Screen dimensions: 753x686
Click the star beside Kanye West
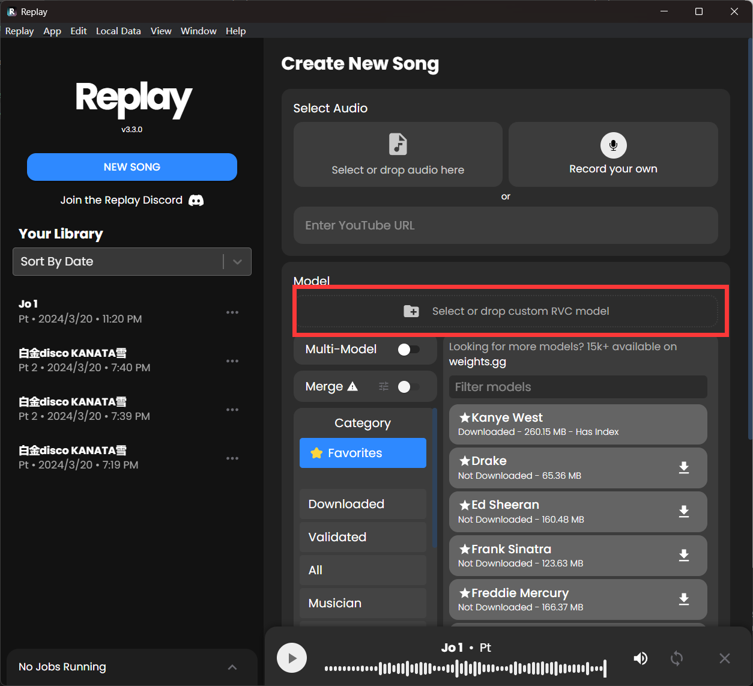(465, 417)
